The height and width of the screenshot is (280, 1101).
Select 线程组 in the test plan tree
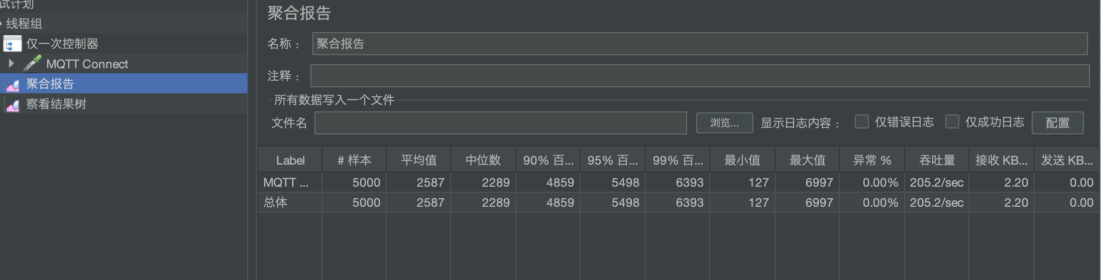[24, 24]
